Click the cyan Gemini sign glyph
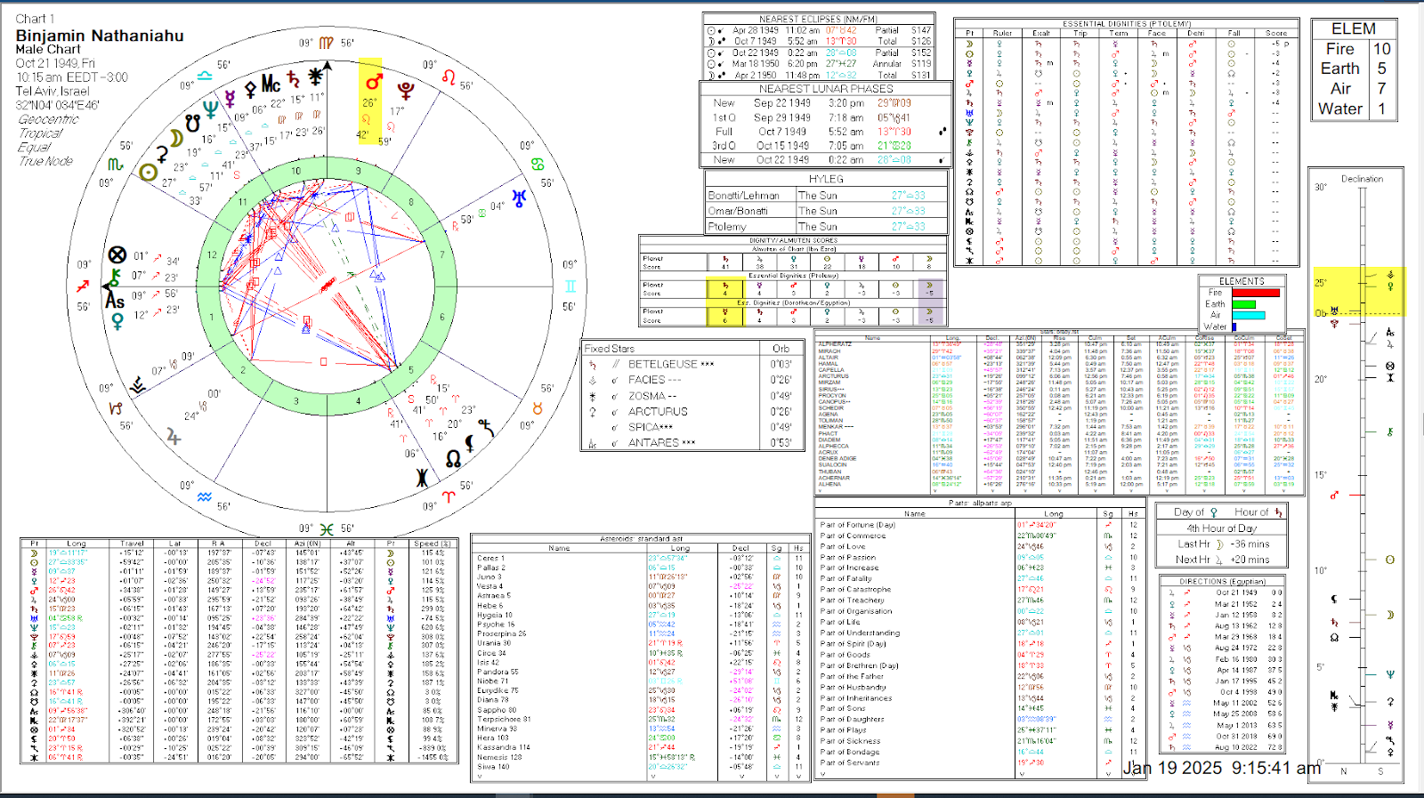Image resolution: width=1424 pixels, height=798 pixels. [570, 286]
